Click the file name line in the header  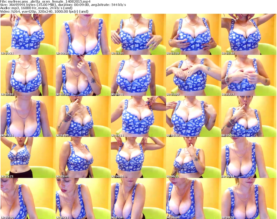tap(45, 2)
